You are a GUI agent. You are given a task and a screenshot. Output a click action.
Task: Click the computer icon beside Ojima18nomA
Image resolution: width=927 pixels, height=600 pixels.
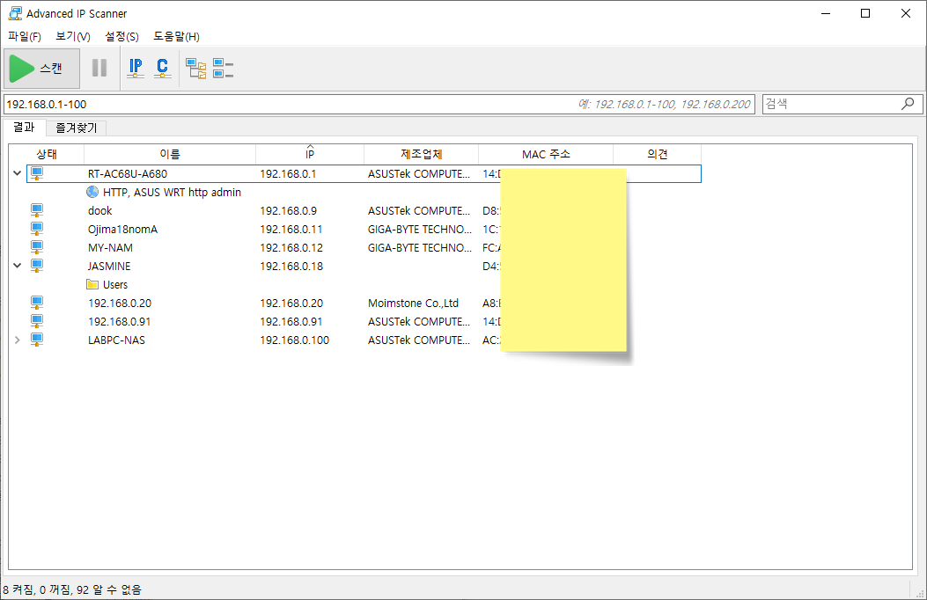click(37, 229)
